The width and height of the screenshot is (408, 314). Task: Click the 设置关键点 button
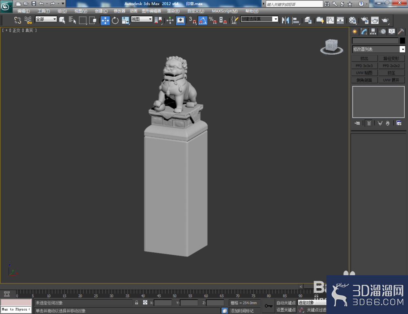pos(286,310)
